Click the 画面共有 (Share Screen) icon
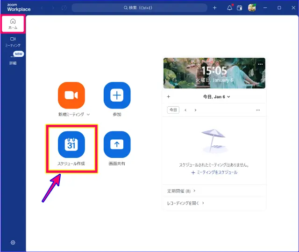This screenshot has height=252, width=299. [117, 144]
